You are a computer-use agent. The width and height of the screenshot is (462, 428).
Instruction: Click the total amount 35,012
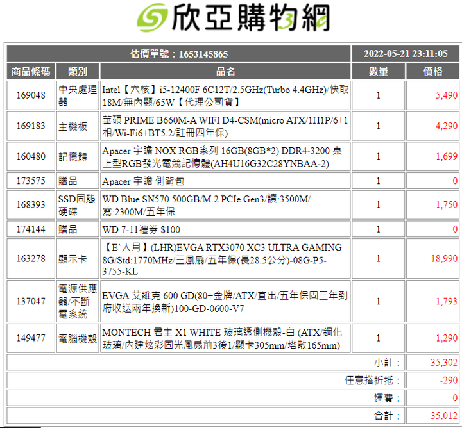pos(444,416)
